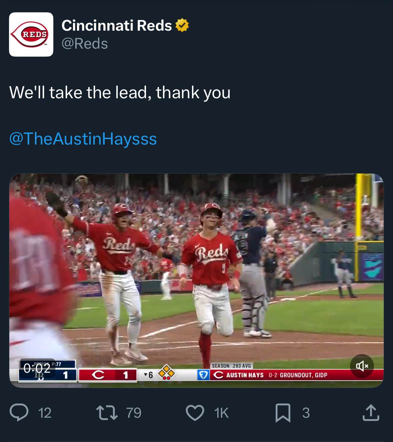
Task: Open the share arrow icon
Action: 371,412
